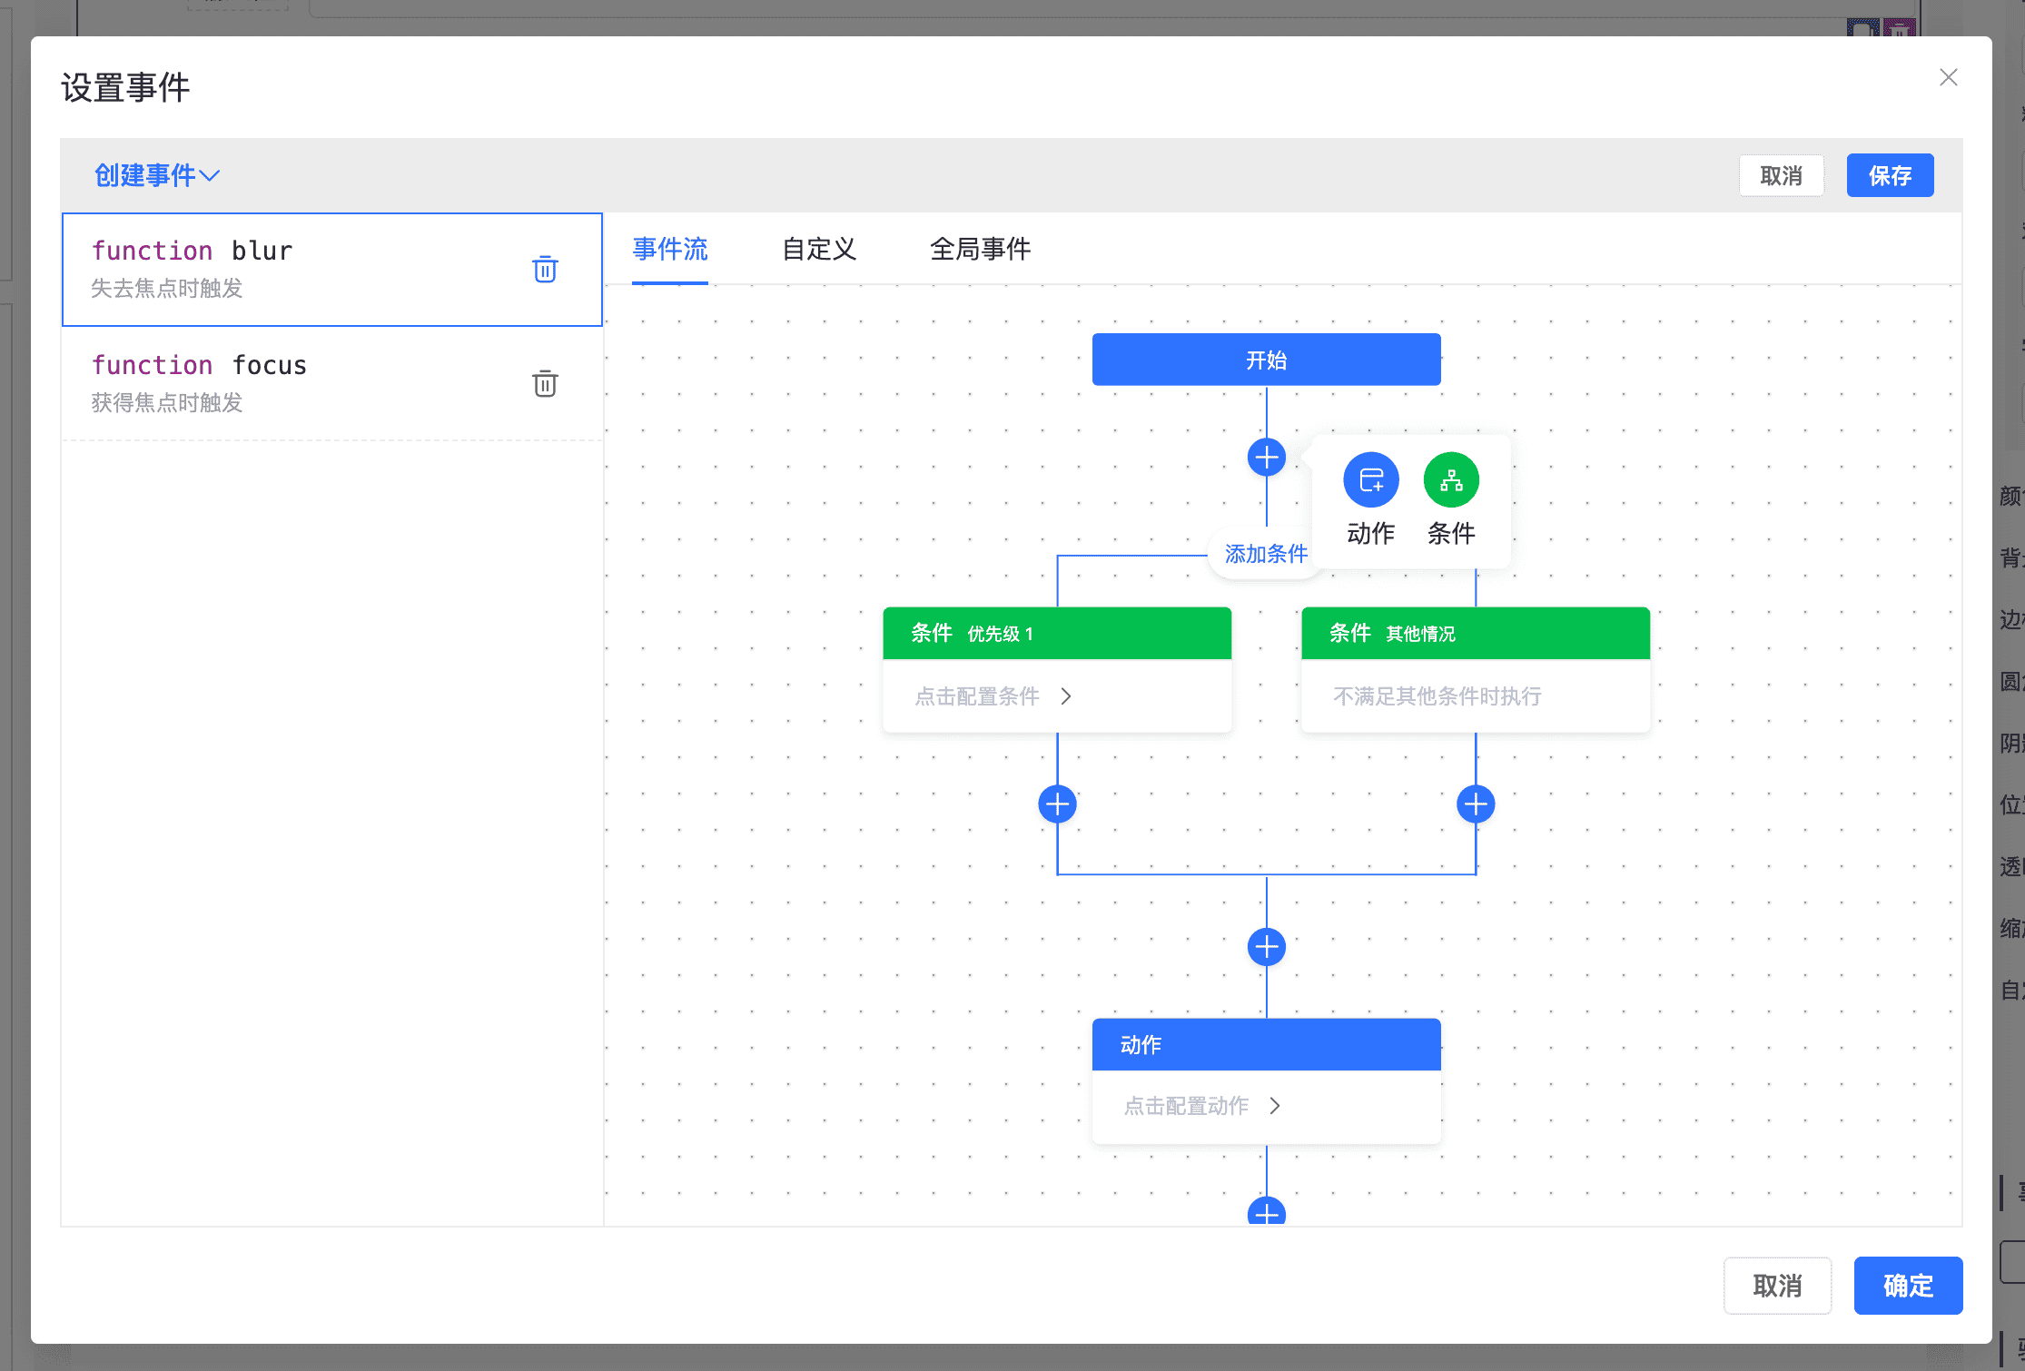Click plus node under 其他情况 condition

[x=1475, y=804]
